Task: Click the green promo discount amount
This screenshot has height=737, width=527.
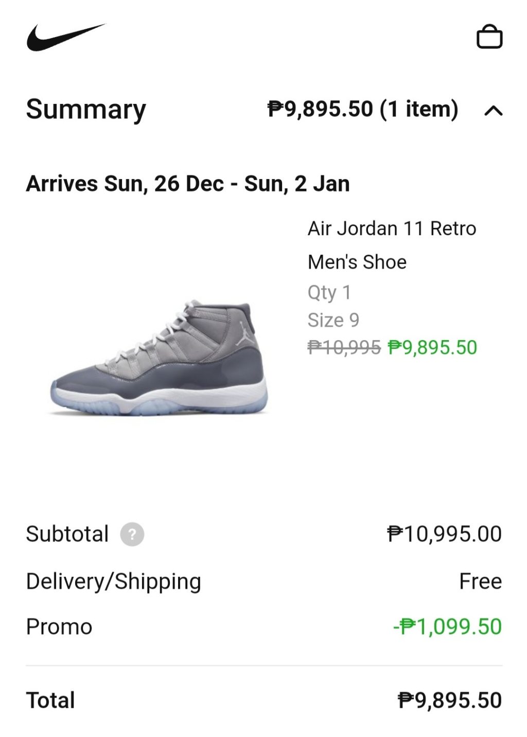Action: click(447, 627)
